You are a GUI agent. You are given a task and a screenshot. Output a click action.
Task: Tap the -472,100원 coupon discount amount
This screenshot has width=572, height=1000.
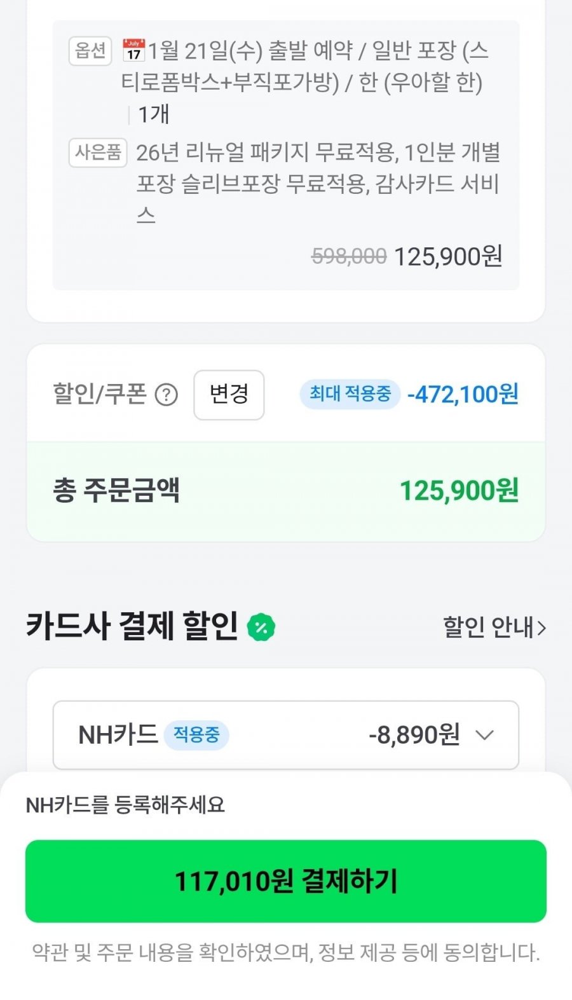(463, 394)
